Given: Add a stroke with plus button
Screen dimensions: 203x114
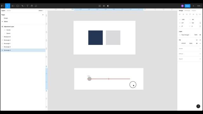Looking at the screenshot, I should pyautogui.click(x=200, y=48).
